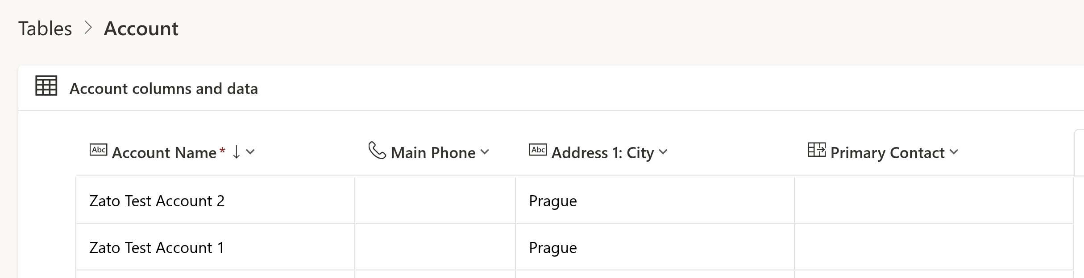Expand the Primary Contact column dropdown chevron
1084x278 pixels.
(954, 152)
